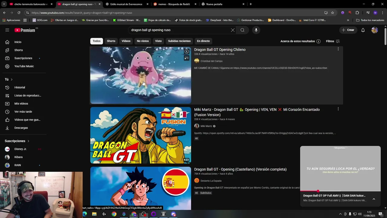Show hidden system tray icons
The image size is (387, 218).
(x=340, y=214)
